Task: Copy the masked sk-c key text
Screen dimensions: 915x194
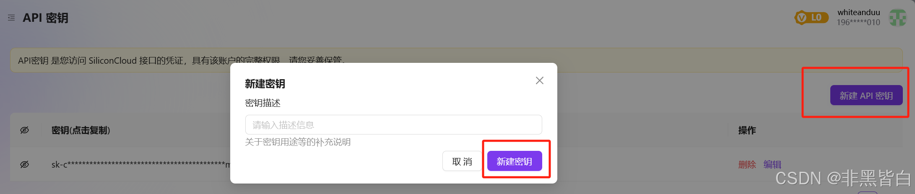Action: pyautogui.click(x=141, y=164)
